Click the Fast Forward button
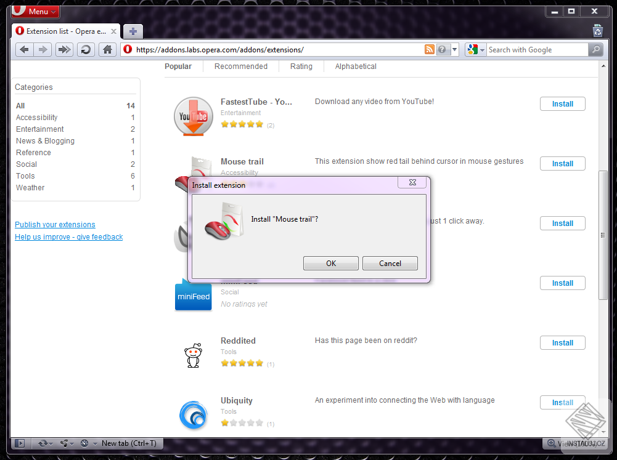 (64, 49)
